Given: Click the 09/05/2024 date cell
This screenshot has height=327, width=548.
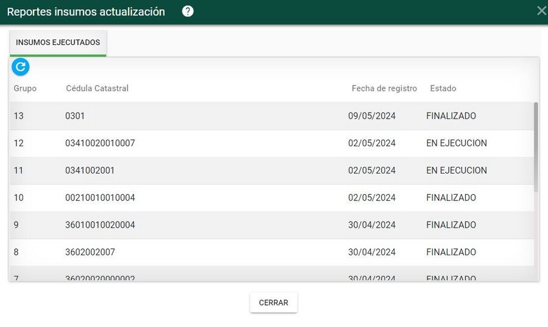Looking at the screenshot, I should [x=371, y=116].
